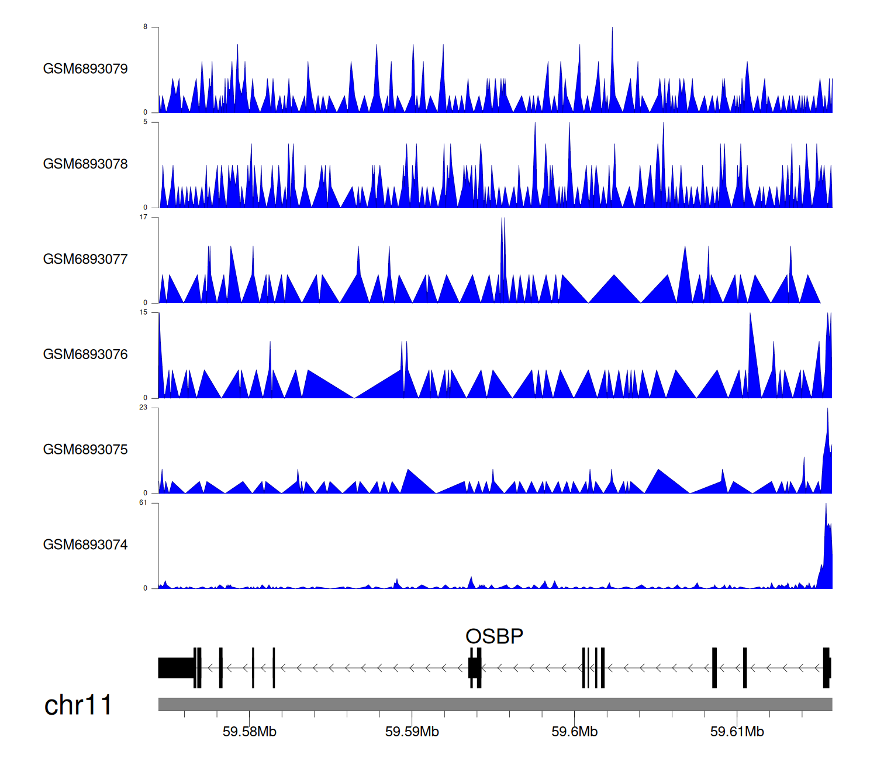The height and width of the screenshot is (772, 877).
Task: Select the GSM6893078 track label
Action: pyautogui.click(x=85, y=164)
